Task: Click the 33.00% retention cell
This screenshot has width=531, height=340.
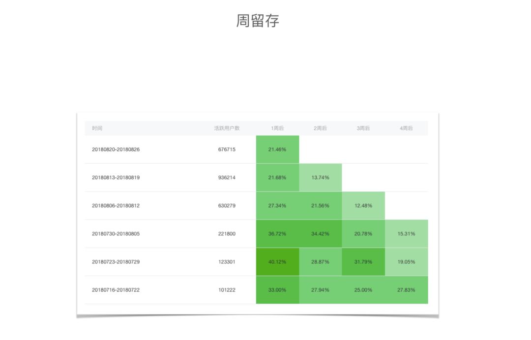Action: tap(277, 290)
